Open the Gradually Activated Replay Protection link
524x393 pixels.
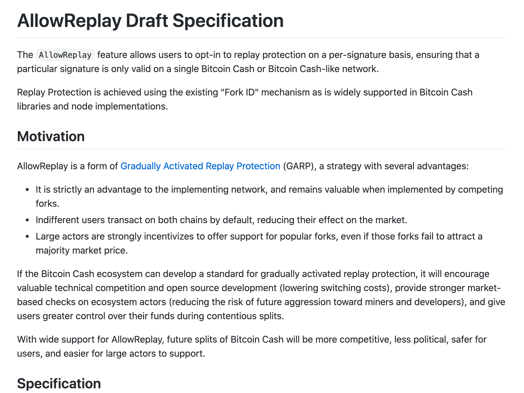coord(200,166)
